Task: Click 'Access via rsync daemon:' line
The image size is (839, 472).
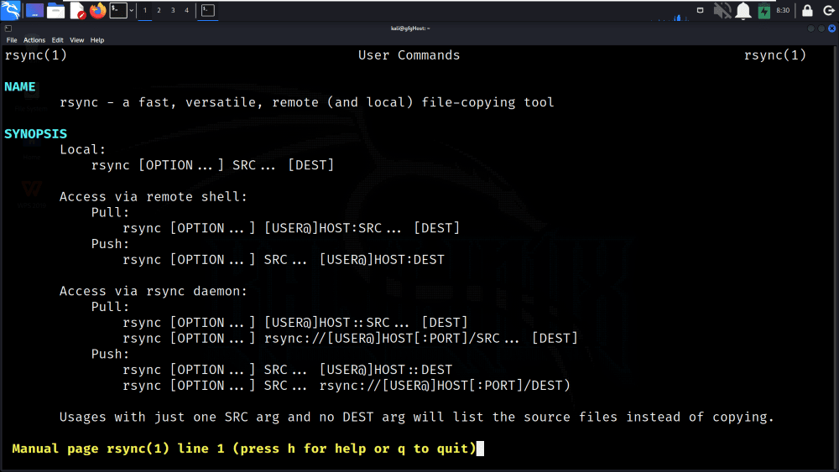Action: [x=154, y=291]
